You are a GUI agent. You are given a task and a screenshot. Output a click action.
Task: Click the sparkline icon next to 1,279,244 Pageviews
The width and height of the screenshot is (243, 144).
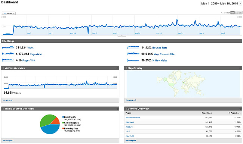[8, 54]
